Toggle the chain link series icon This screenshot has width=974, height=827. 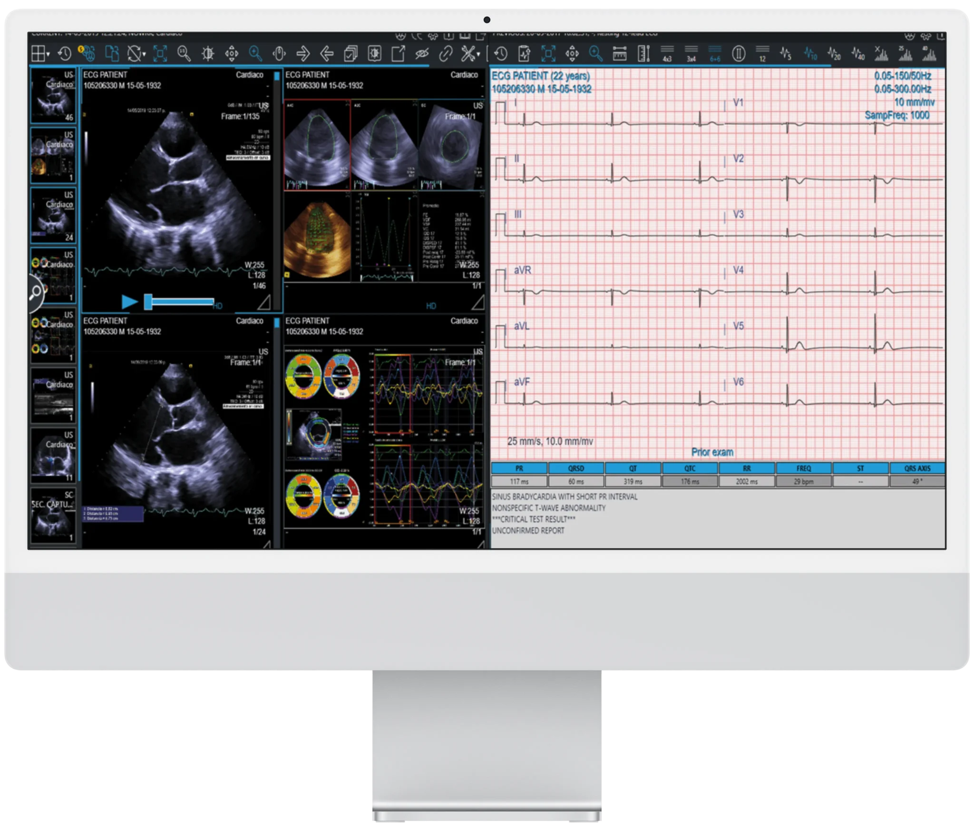click(x=446, y=53)
